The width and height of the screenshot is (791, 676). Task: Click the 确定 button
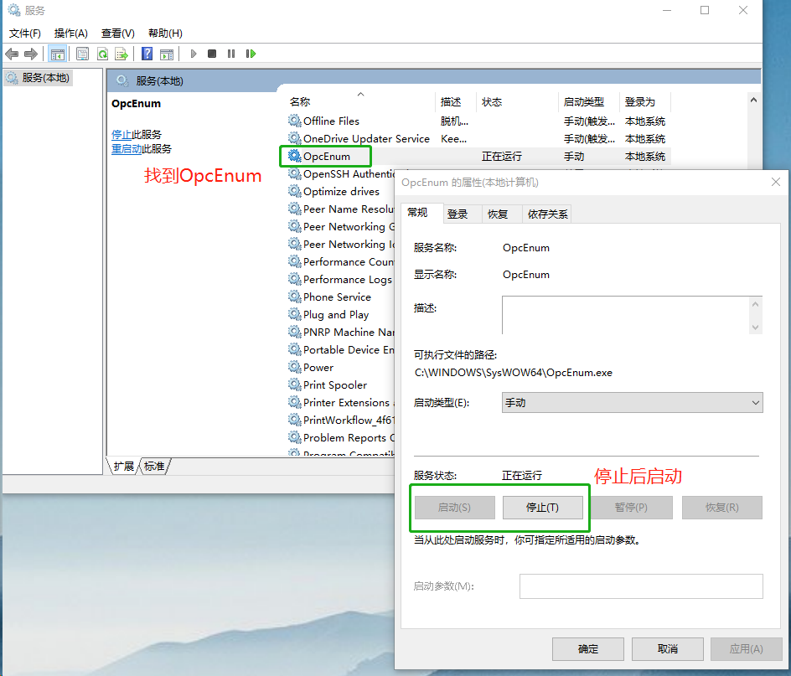pos(587,648)
